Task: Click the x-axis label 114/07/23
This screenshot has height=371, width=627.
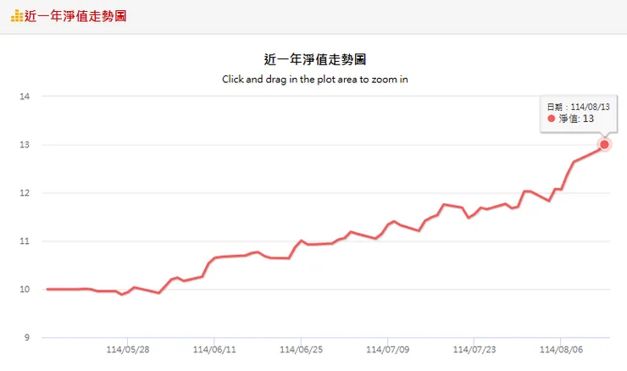Action: coord(474,350)
